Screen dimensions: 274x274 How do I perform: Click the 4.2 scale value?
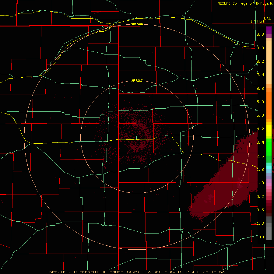tap(260, 129)
